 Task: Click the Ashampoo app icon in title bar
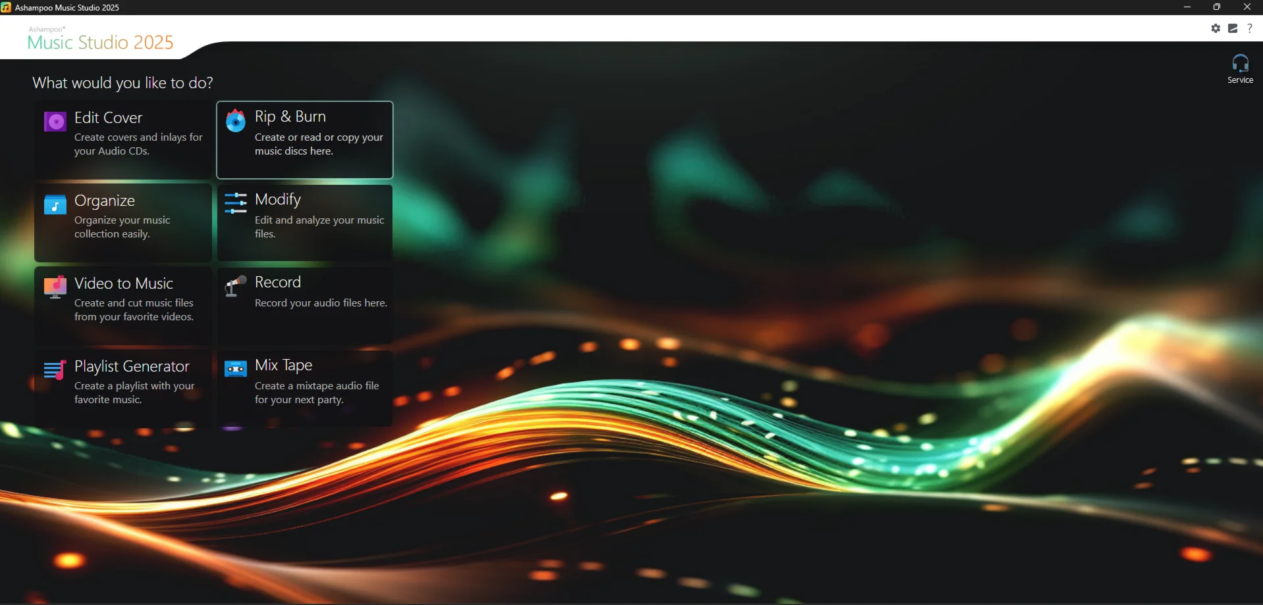click(7, 7)
